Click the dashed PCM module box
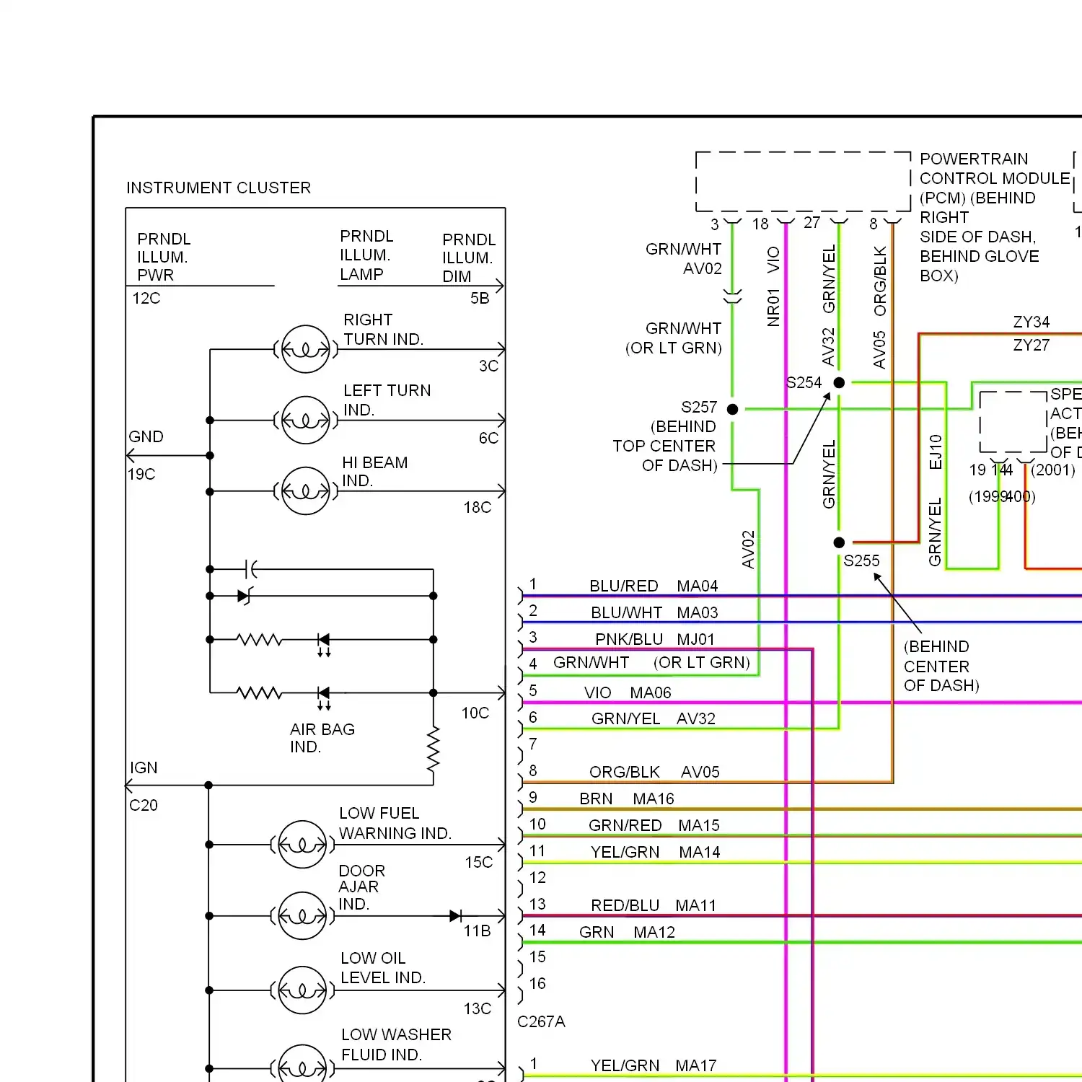This screenshot has height=1082, width=1082. [803, 182]
